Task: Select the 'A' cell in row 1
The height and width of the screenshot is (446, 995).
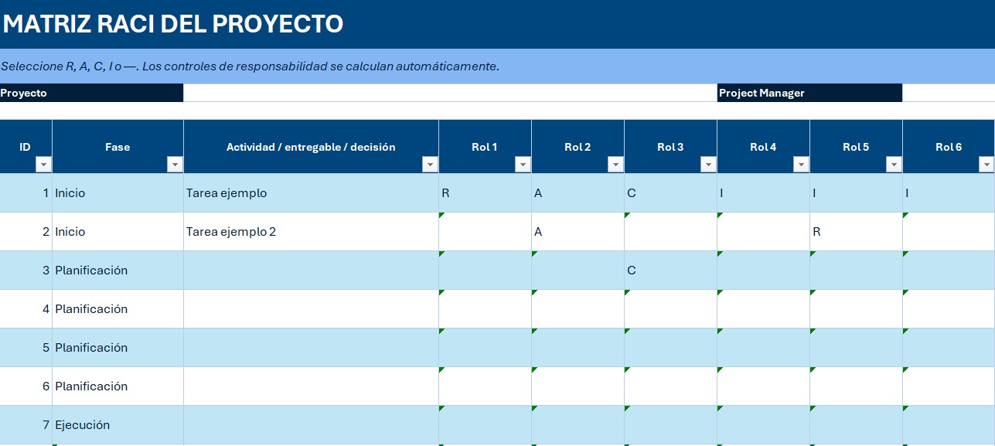Action: (578, 193)
